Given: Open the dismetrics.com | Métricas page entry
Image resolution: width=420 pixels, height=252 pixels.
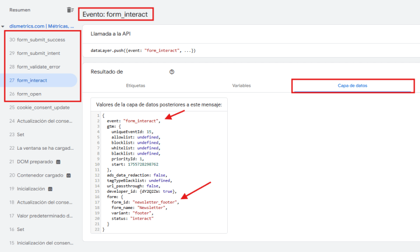Looking at the screenshot, I should [x=41, y=26].
